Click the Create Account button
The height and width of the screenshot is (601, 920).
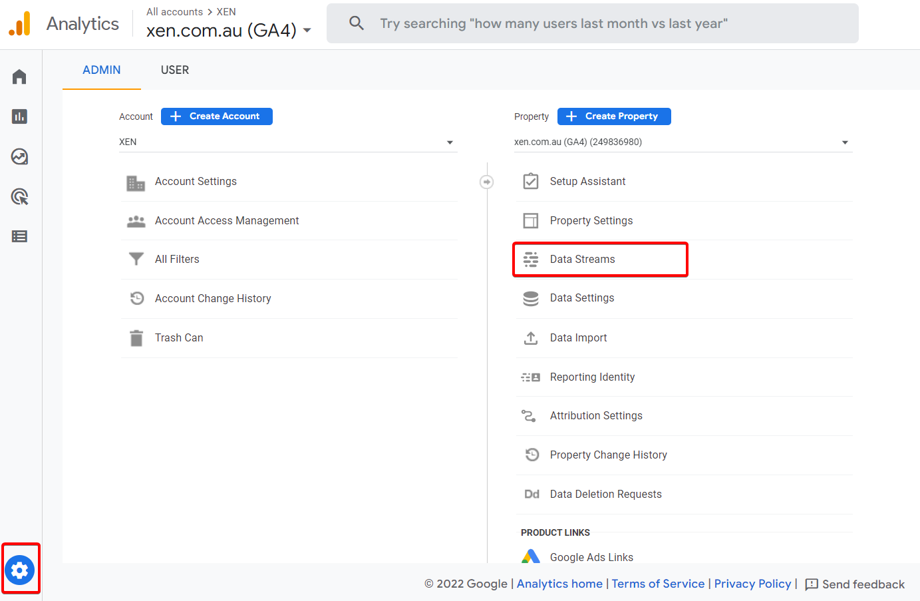[x=217, y=116]
